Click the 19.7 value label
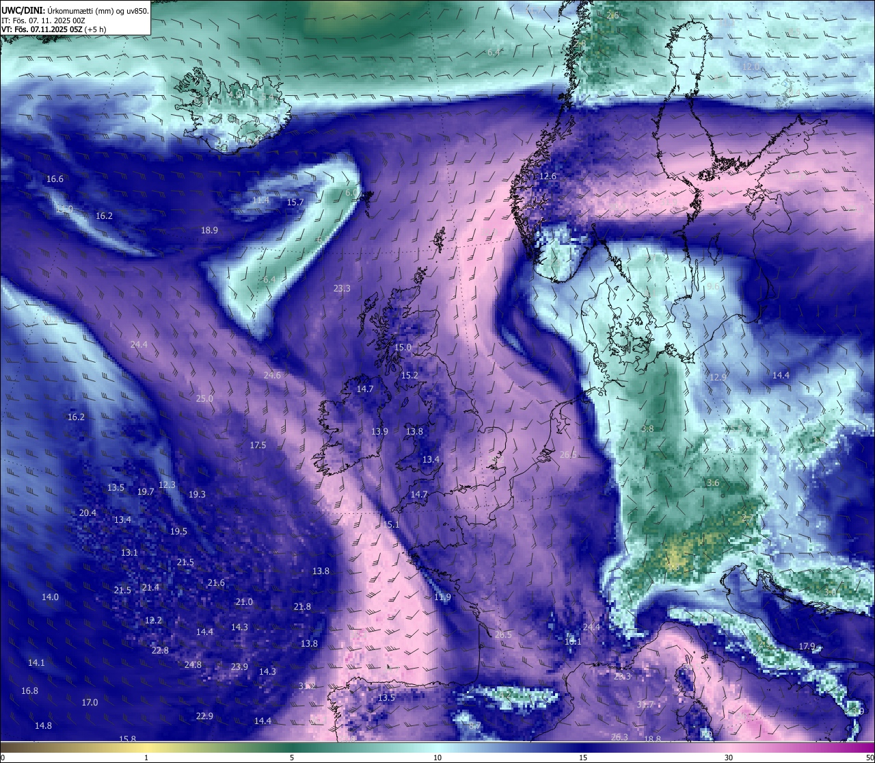 point(145,492)
